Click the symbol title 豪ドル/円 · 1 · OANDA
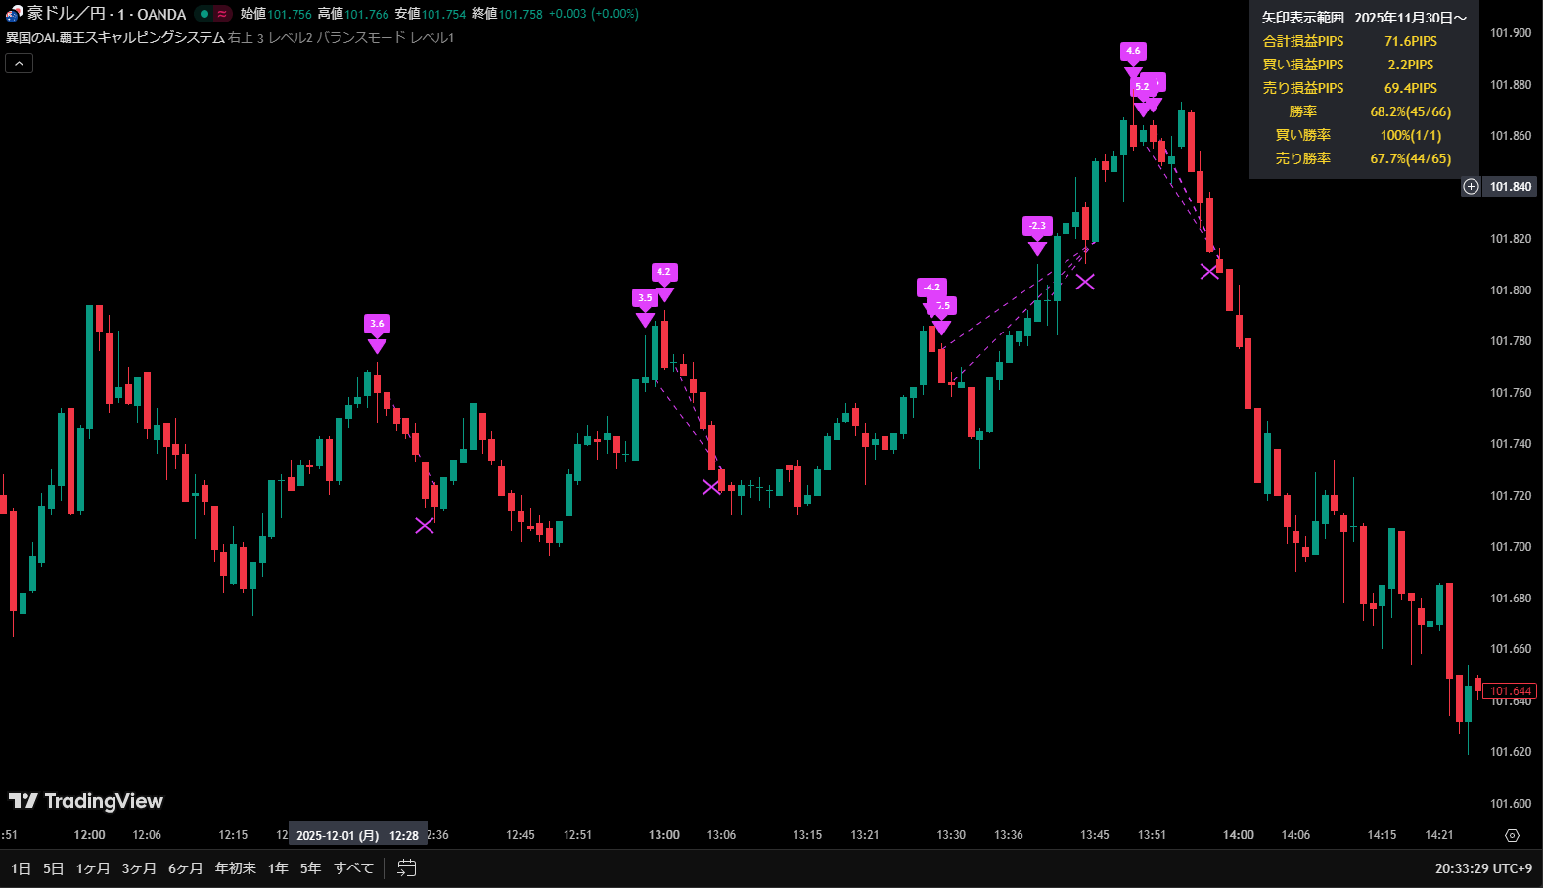 [107, 14]
